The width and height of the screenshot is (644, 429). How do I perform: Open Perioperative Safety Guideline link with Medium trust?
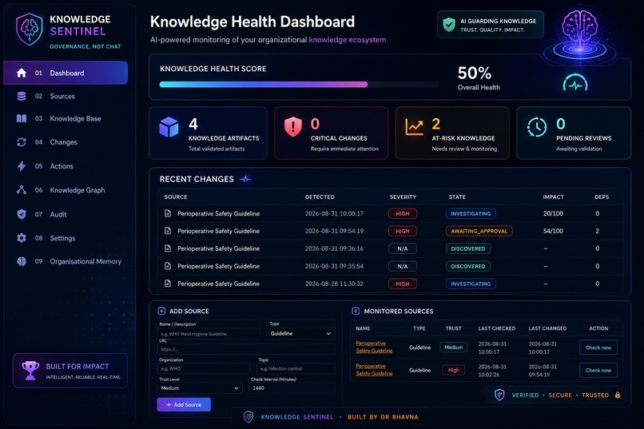pos(374,347)
